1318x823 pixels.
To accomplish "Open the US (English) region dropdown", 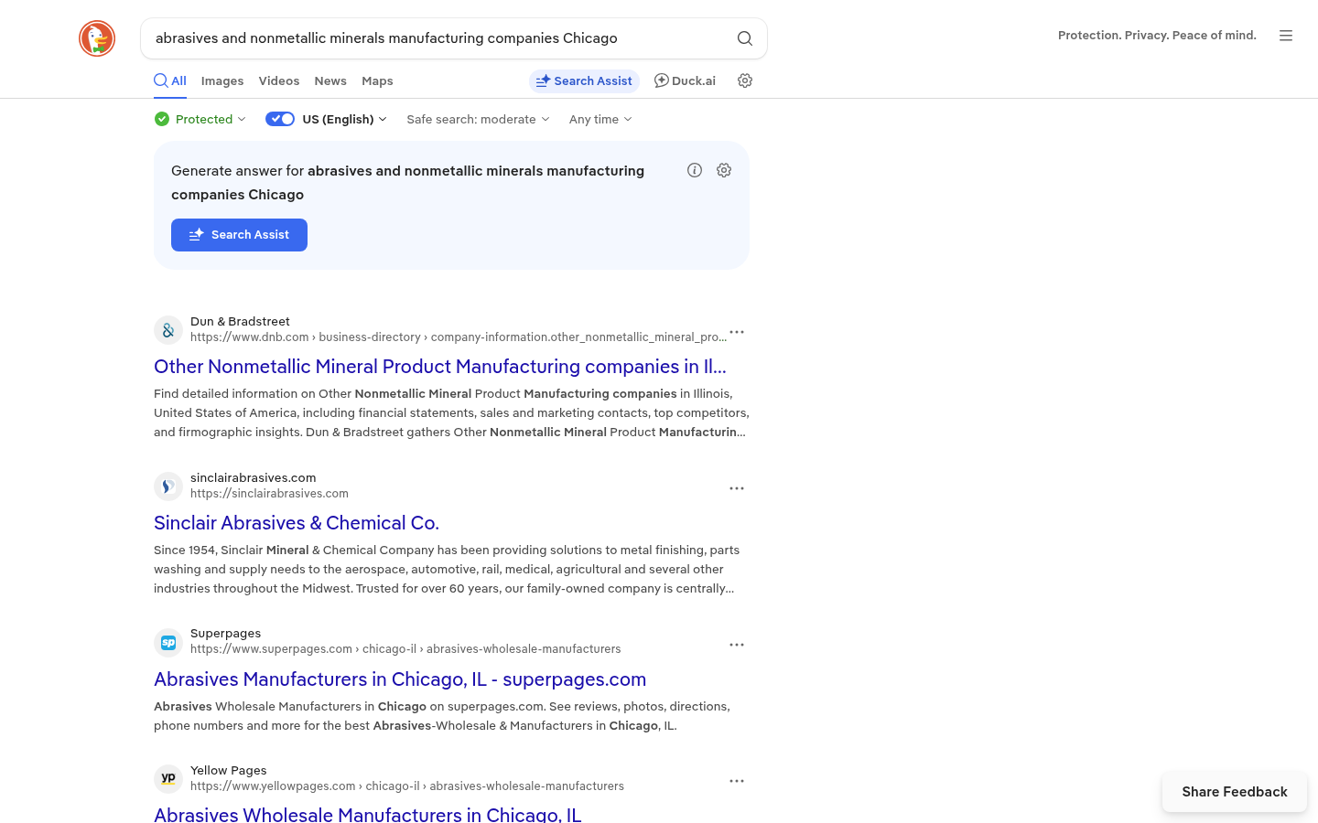I will click(345, 119).
